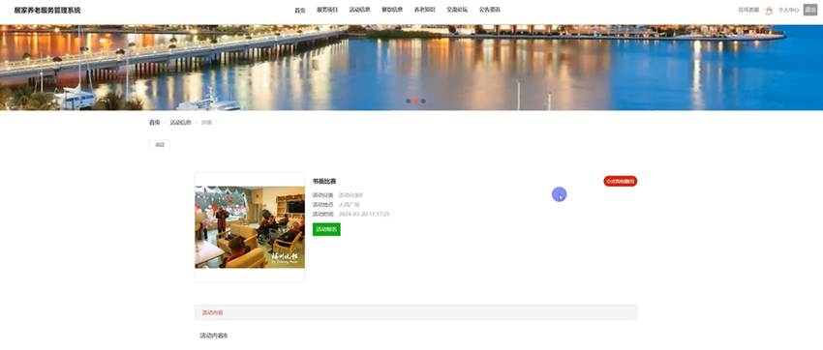Viewport: 823px width, 350px height.
Task: Click the 活动内容8 text
Action: (x=214, y=335)
